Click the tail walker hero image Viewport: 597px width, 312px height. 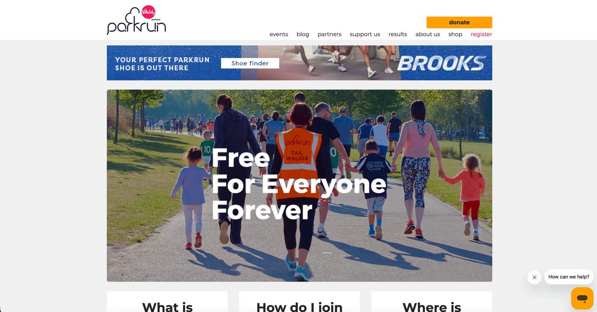[299, 185]
